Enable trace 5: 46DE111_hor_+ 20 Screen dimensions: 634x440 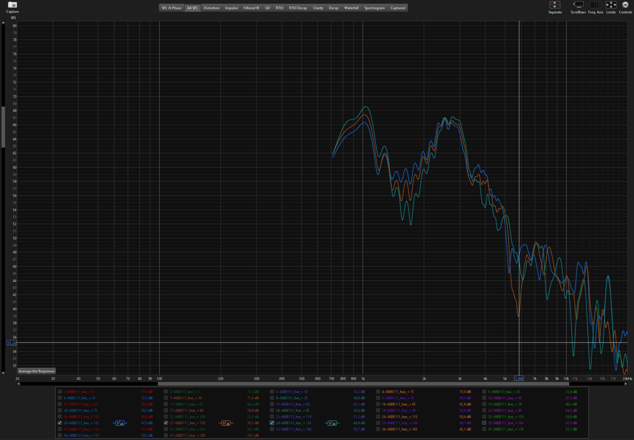484,392
